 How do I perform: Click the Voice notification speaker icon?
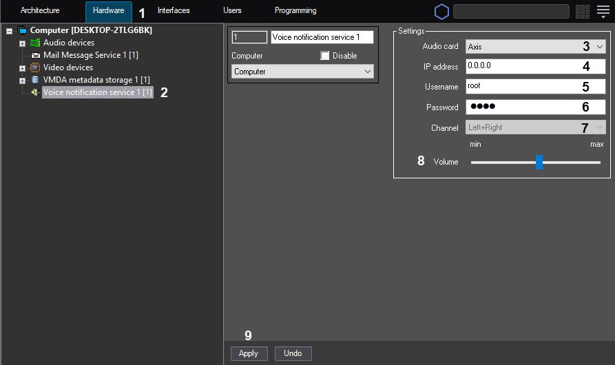[35, 92]
